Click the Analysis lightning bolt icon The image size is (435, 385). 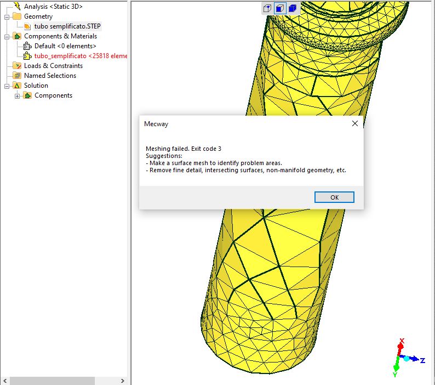coord(17,6)
